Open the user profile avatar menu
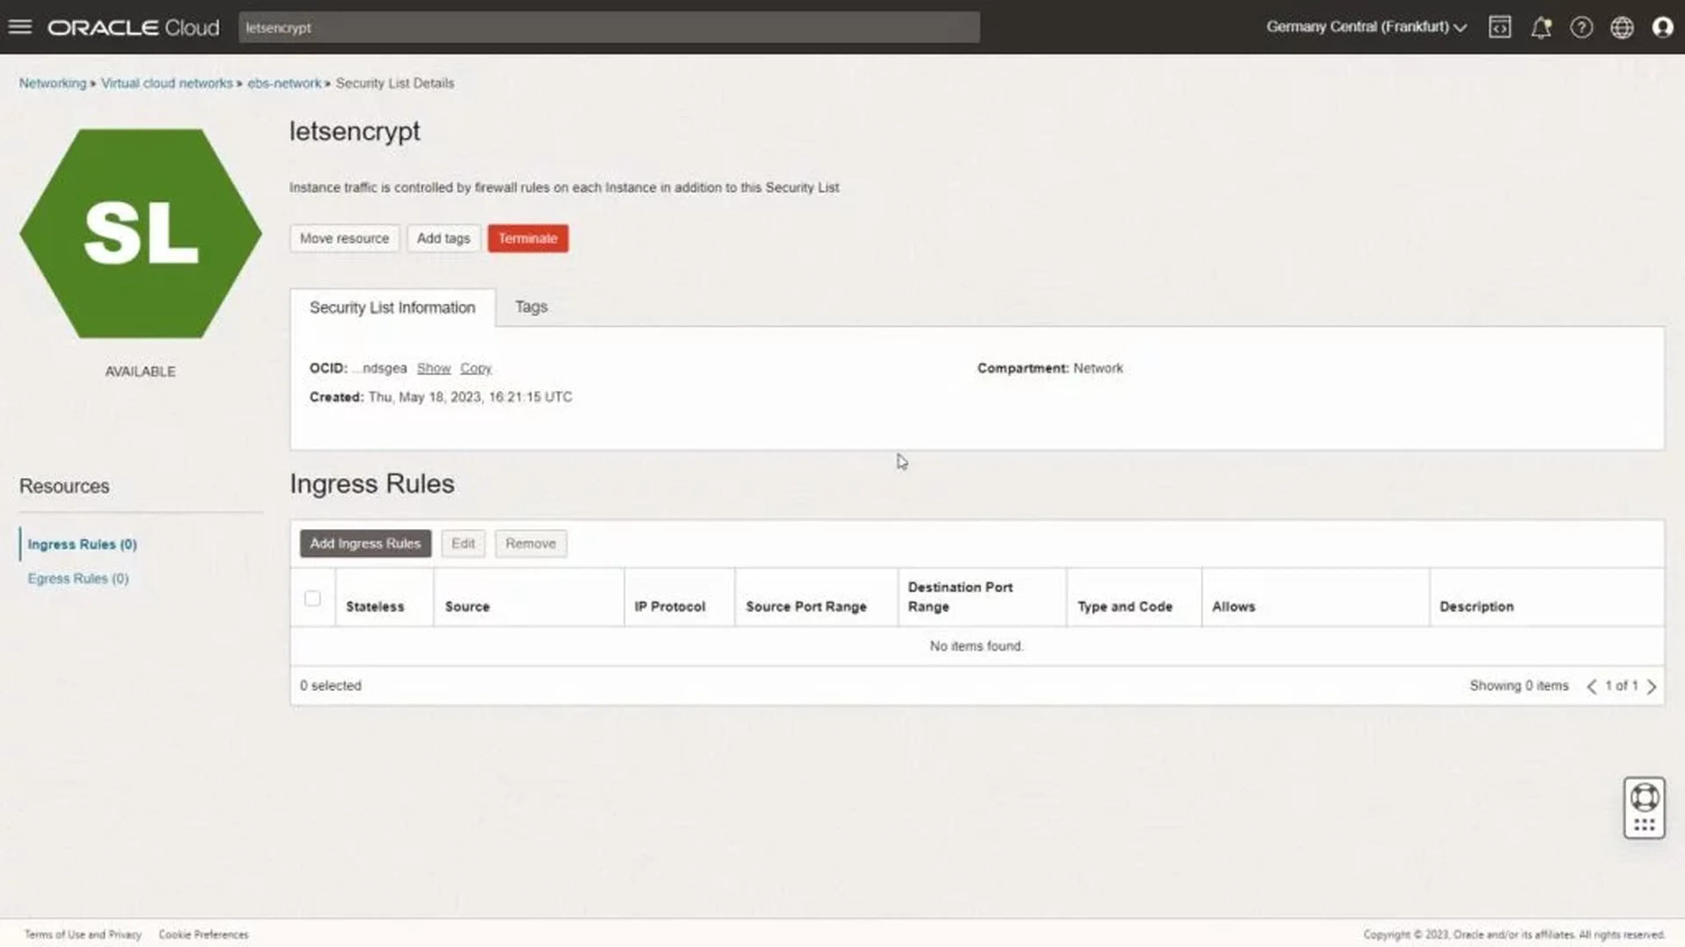This screenshot has height=947, width=1685. point(1663,28)
